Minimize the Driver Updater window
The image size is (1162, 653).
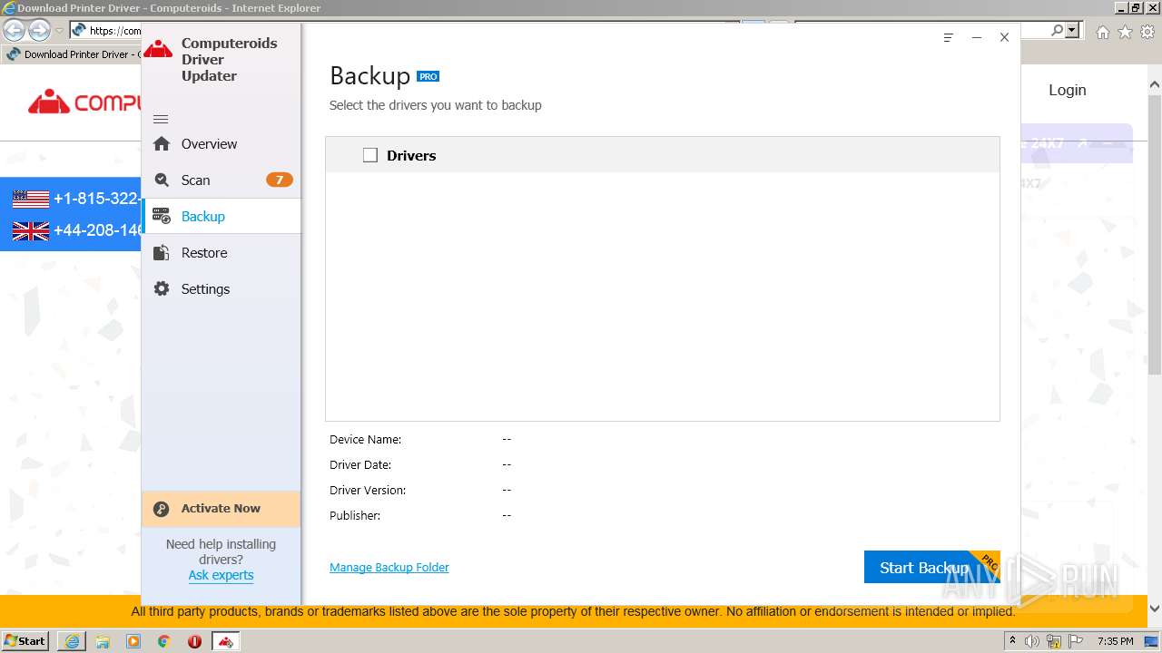click(x=977, y=37)
